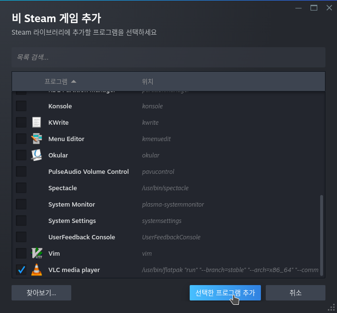
Task: Check the System Monitor checkbox
Action: tap(21, 204)
